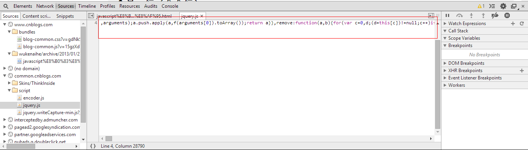The height and width of the screenshot is (150, 528).
Task: Switch to the Profiles panel
Action: click(107, 6)
